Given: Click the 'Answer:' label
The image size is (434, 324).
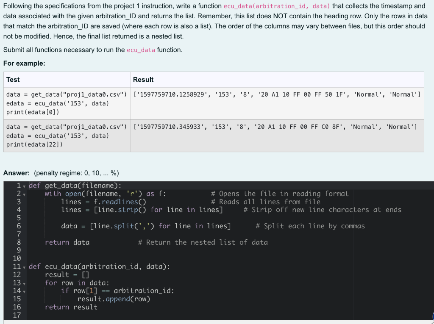Looking at the screenshot, I should point(17,173).
